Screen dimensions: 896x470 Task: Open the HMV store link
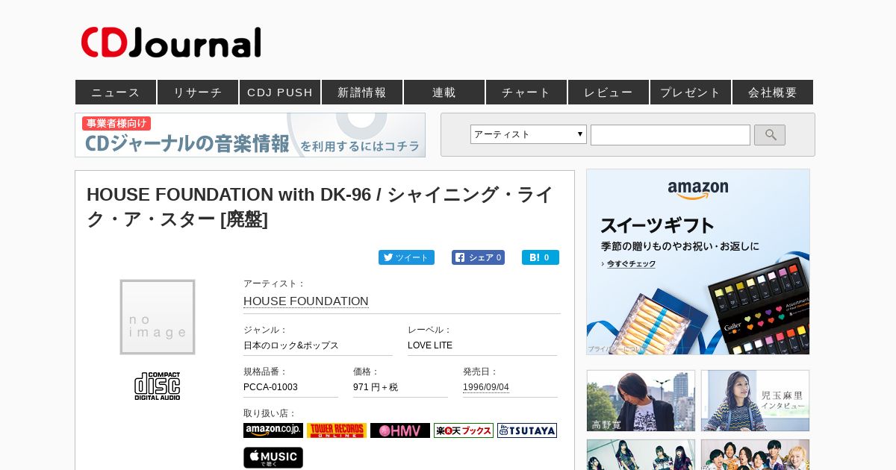click(x=400, y=430)
